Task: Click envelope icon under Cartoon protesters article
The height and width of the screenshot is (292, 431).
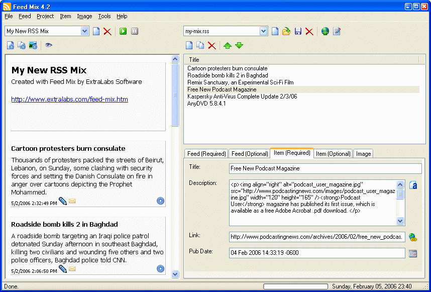Action: (72, 201)
